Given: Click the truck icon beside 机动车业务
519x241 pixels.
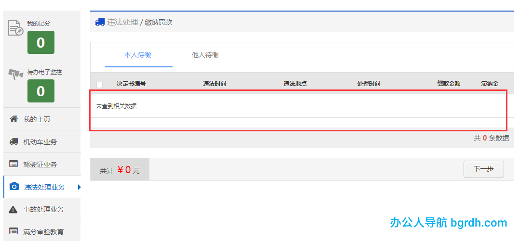Looking at the screenshot, I should point(13,141).
